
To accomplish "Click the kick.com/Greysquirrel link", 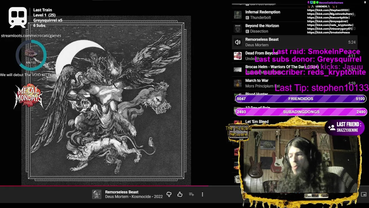I will 327,21.
